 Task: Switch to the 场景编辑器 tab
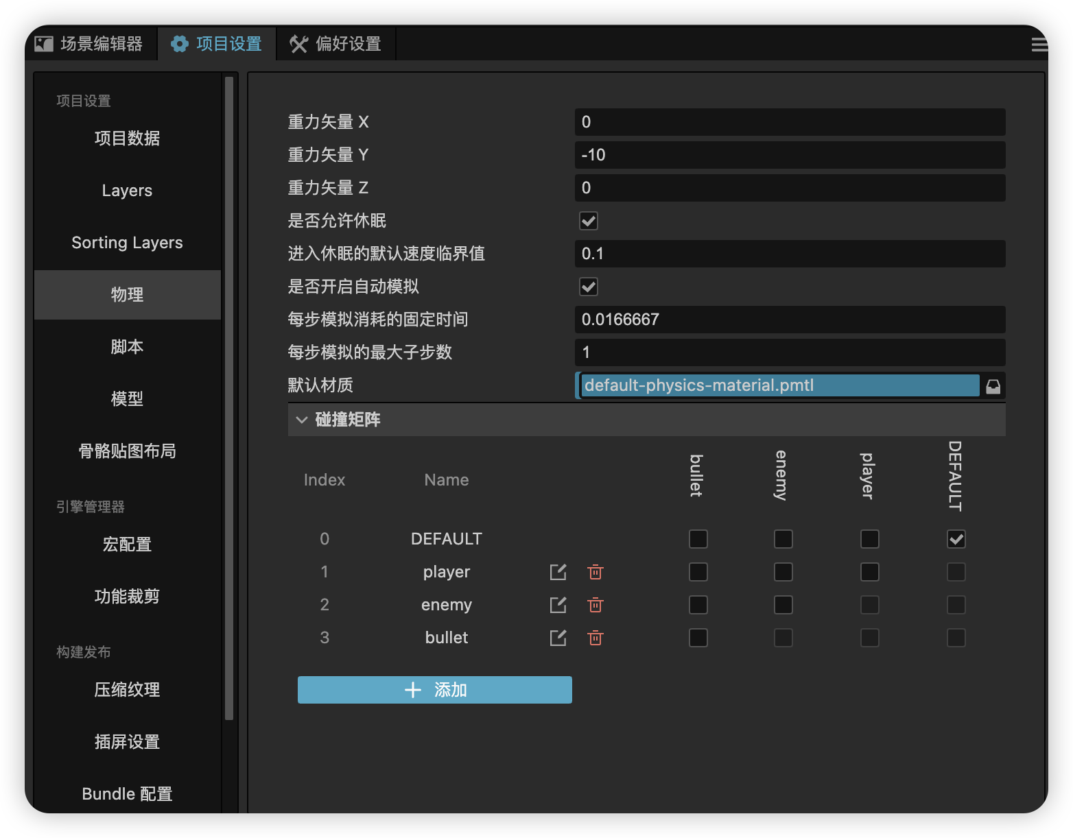[x=90, y=44]
